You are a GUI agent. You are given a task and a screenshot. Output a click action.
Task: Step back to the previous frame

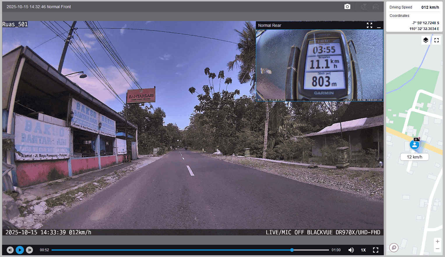(10, 250)
